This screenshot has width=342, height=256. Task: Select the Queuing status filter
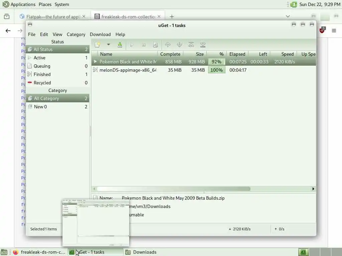tap(57, 66)
